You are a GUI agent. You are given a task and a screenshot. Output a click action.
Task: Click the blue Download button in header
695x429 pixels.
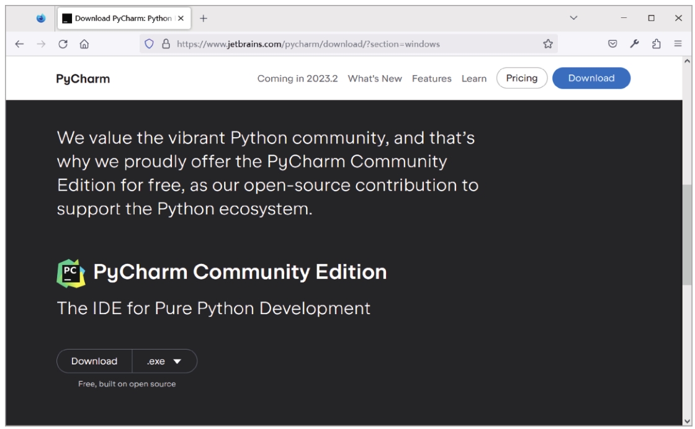591,78
